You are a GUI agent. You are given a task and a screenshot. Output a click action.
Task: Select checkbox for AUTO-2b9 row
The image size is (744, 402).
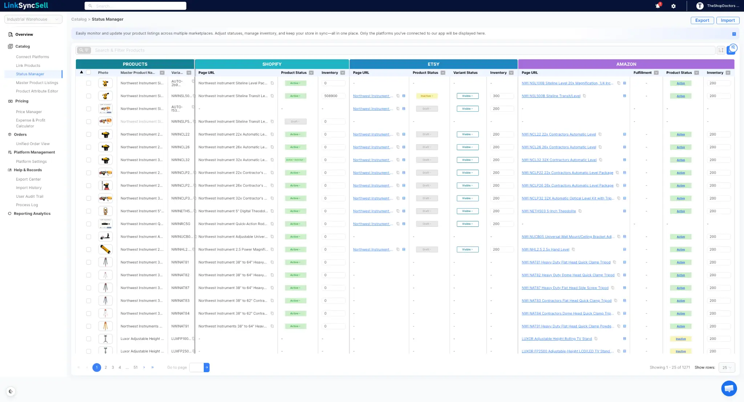pyautogui.click(x=89, y=83)
